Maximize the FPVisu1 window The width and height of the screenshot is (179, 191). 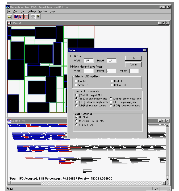click(164, 23)
